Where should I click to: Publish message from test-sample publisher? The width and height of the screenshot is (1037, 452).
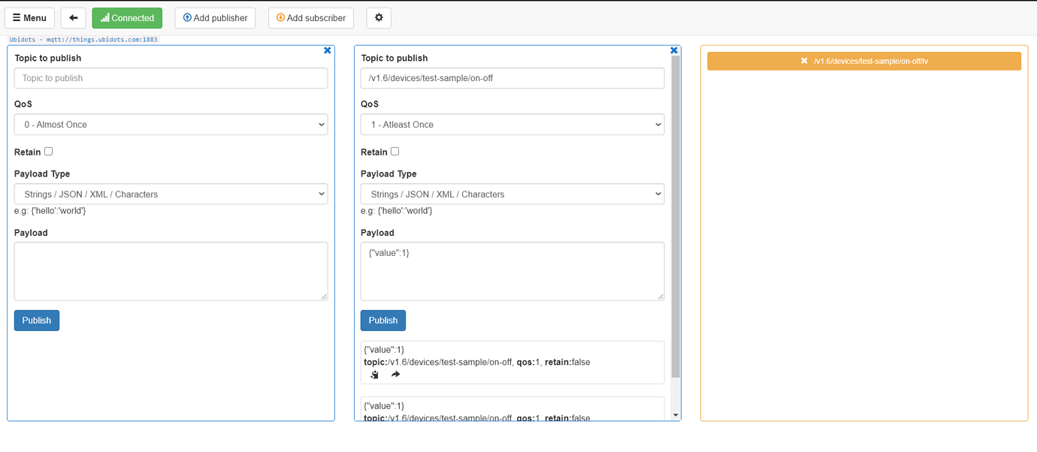point(382,320)
